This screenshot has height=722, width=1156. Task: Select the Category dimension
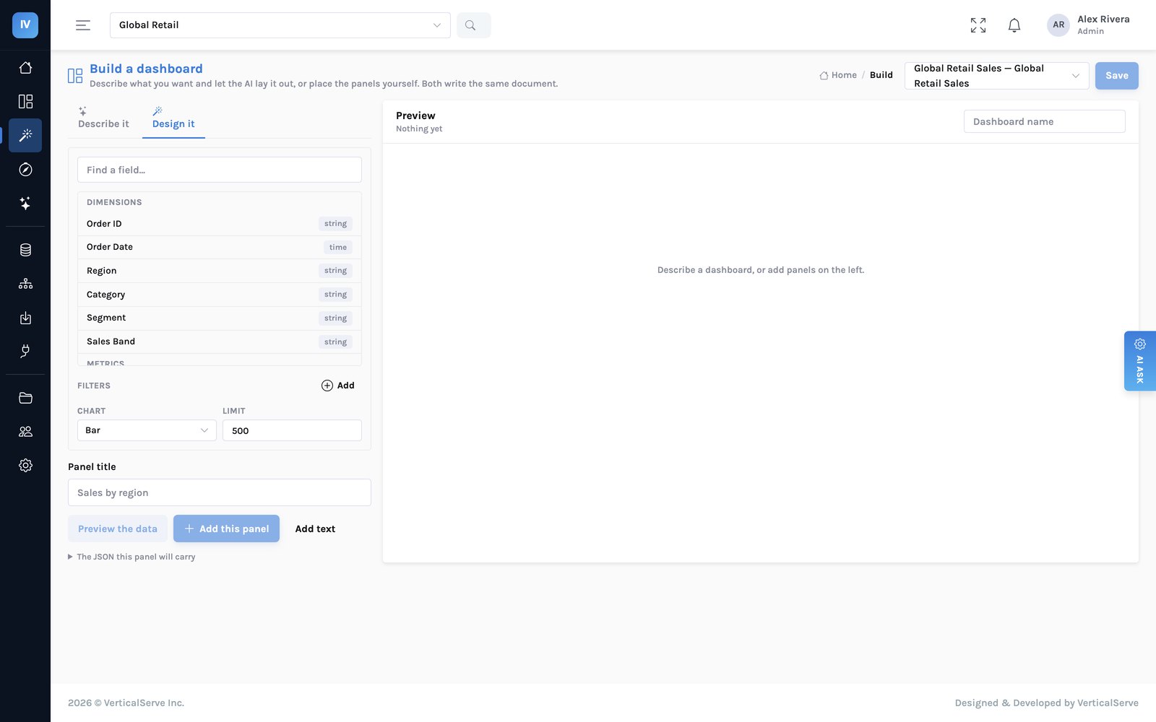coord(220,295)
